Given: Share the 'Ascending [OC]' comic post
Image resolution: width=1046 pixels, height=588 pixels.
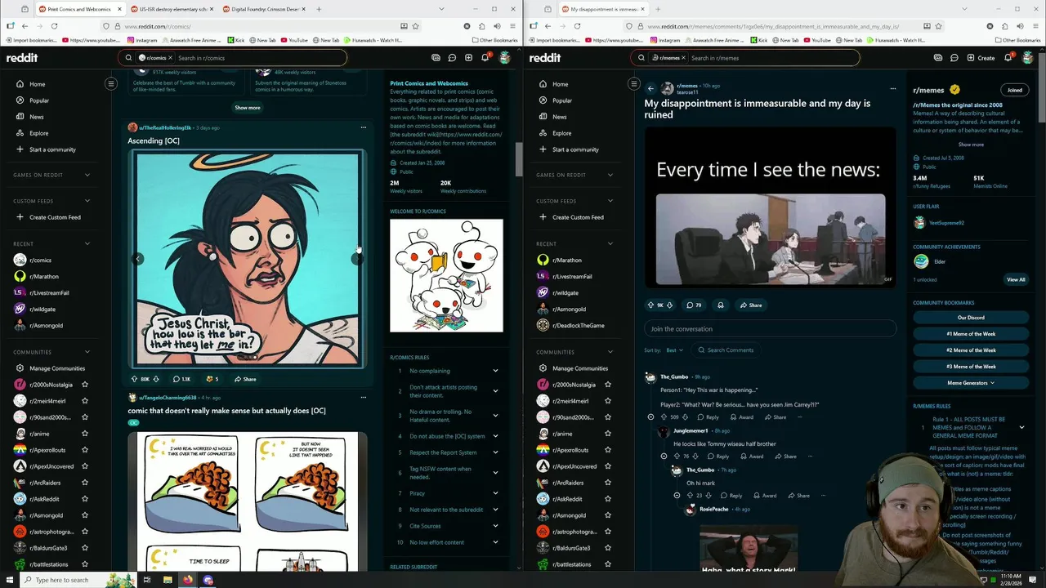Looking at the screenshot, I should pyautogui.click(x=245, y=379).
